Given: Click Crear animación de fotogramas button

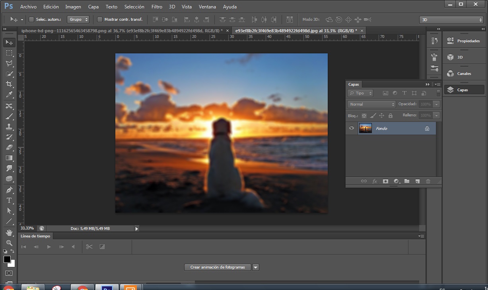Looking at the screenshot, I should coord(218,267).
